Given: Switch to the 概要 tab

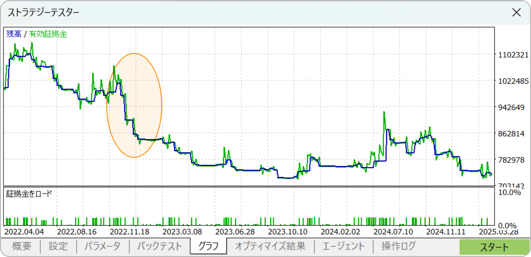Looking at the screenshot, I should click(22, 246).
